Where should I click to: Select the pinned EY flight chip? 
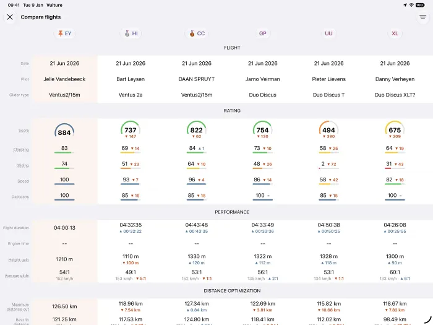pyautogui.click(x=64, y=33)
